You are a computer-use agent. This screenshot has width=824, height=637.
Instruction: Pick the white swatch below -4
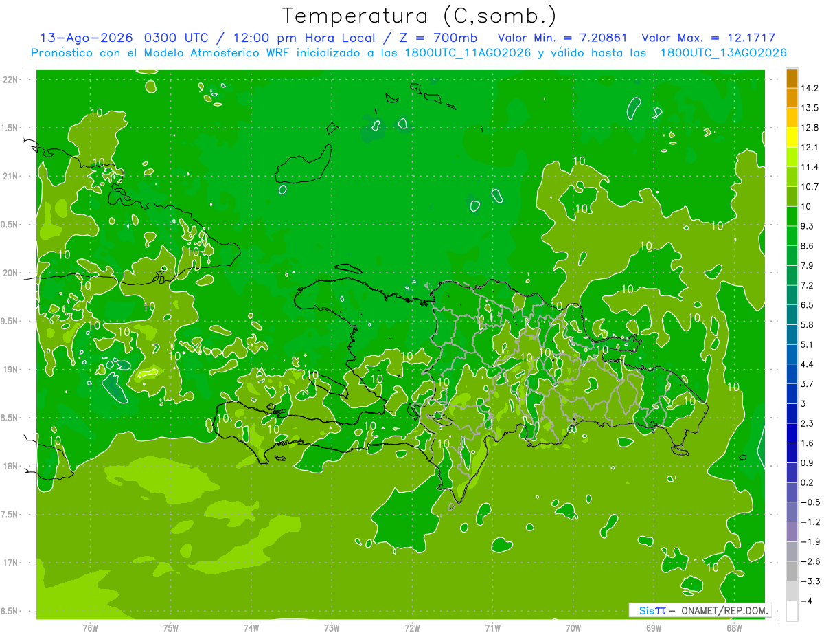click(792, 610)
